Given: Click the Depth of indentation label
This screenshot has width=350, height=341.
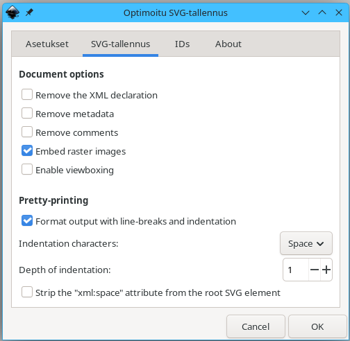Looking at the screenshot, I should point(65,270).
